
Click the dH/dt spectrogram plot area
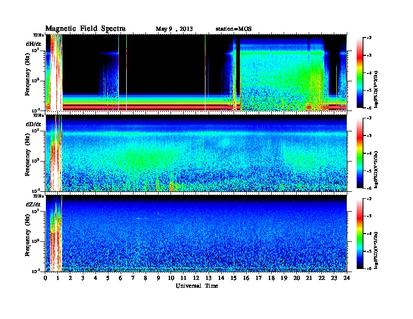coord(196,72)
